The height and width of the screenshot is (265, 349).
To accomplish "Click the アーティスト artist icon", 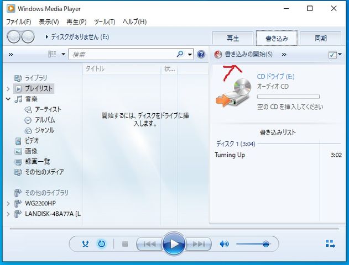I will pos(28,109).
